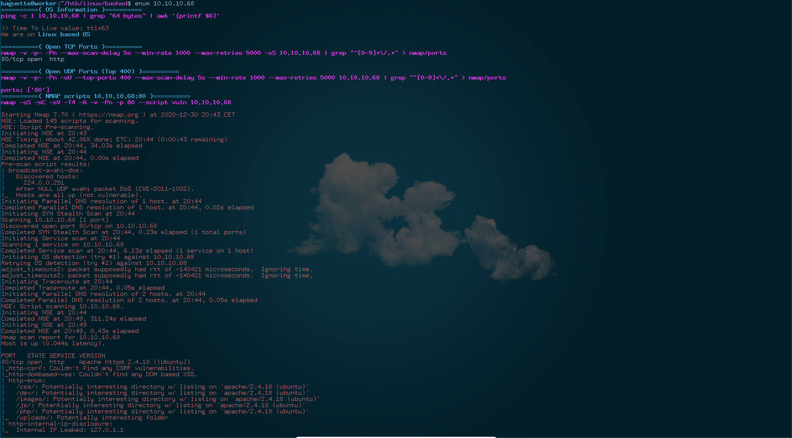Click the 'We are on Linux based OS' line
The image size is (792, 438).
tap(46, 34)
